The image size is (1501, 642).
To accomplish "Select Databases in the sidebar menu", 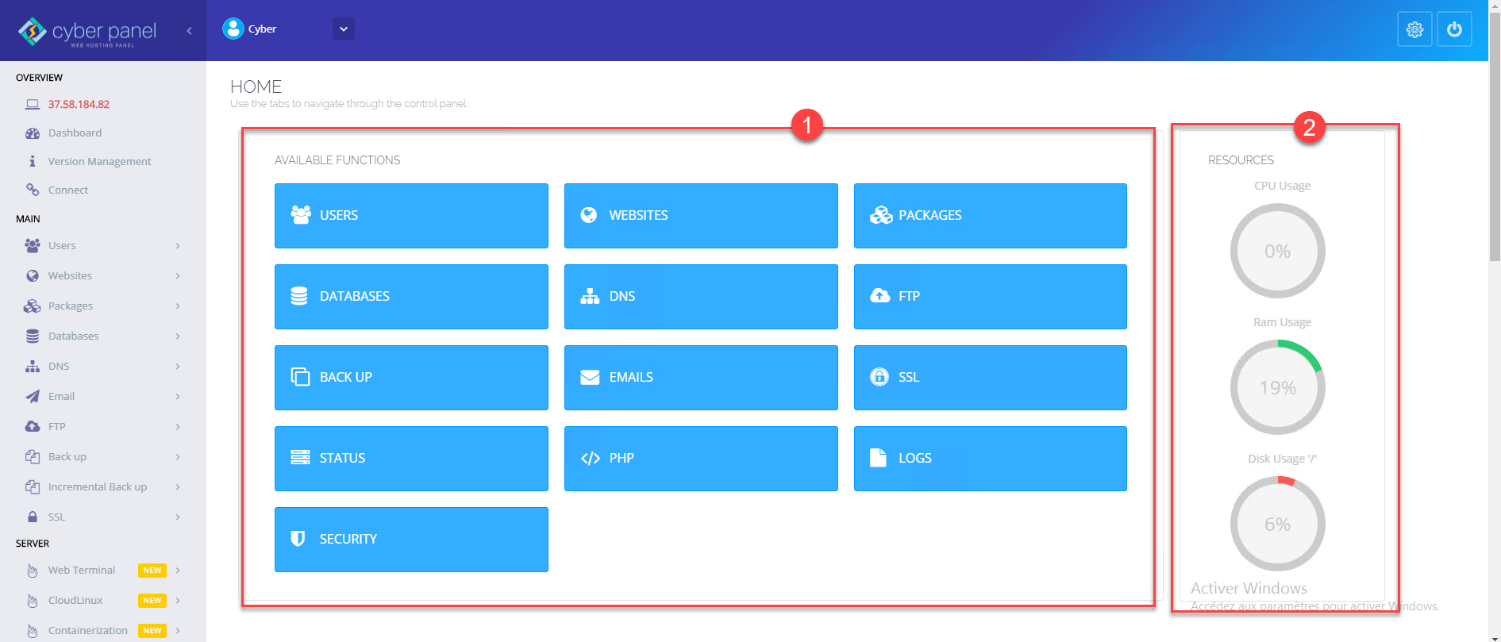I will pyautogui.click(x=73, y=336).
